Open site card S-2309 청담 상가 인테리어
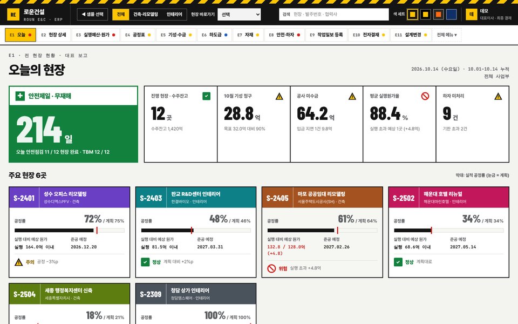Screen dimensions: 518x324 pyautogui.click(x=196, y=303)
